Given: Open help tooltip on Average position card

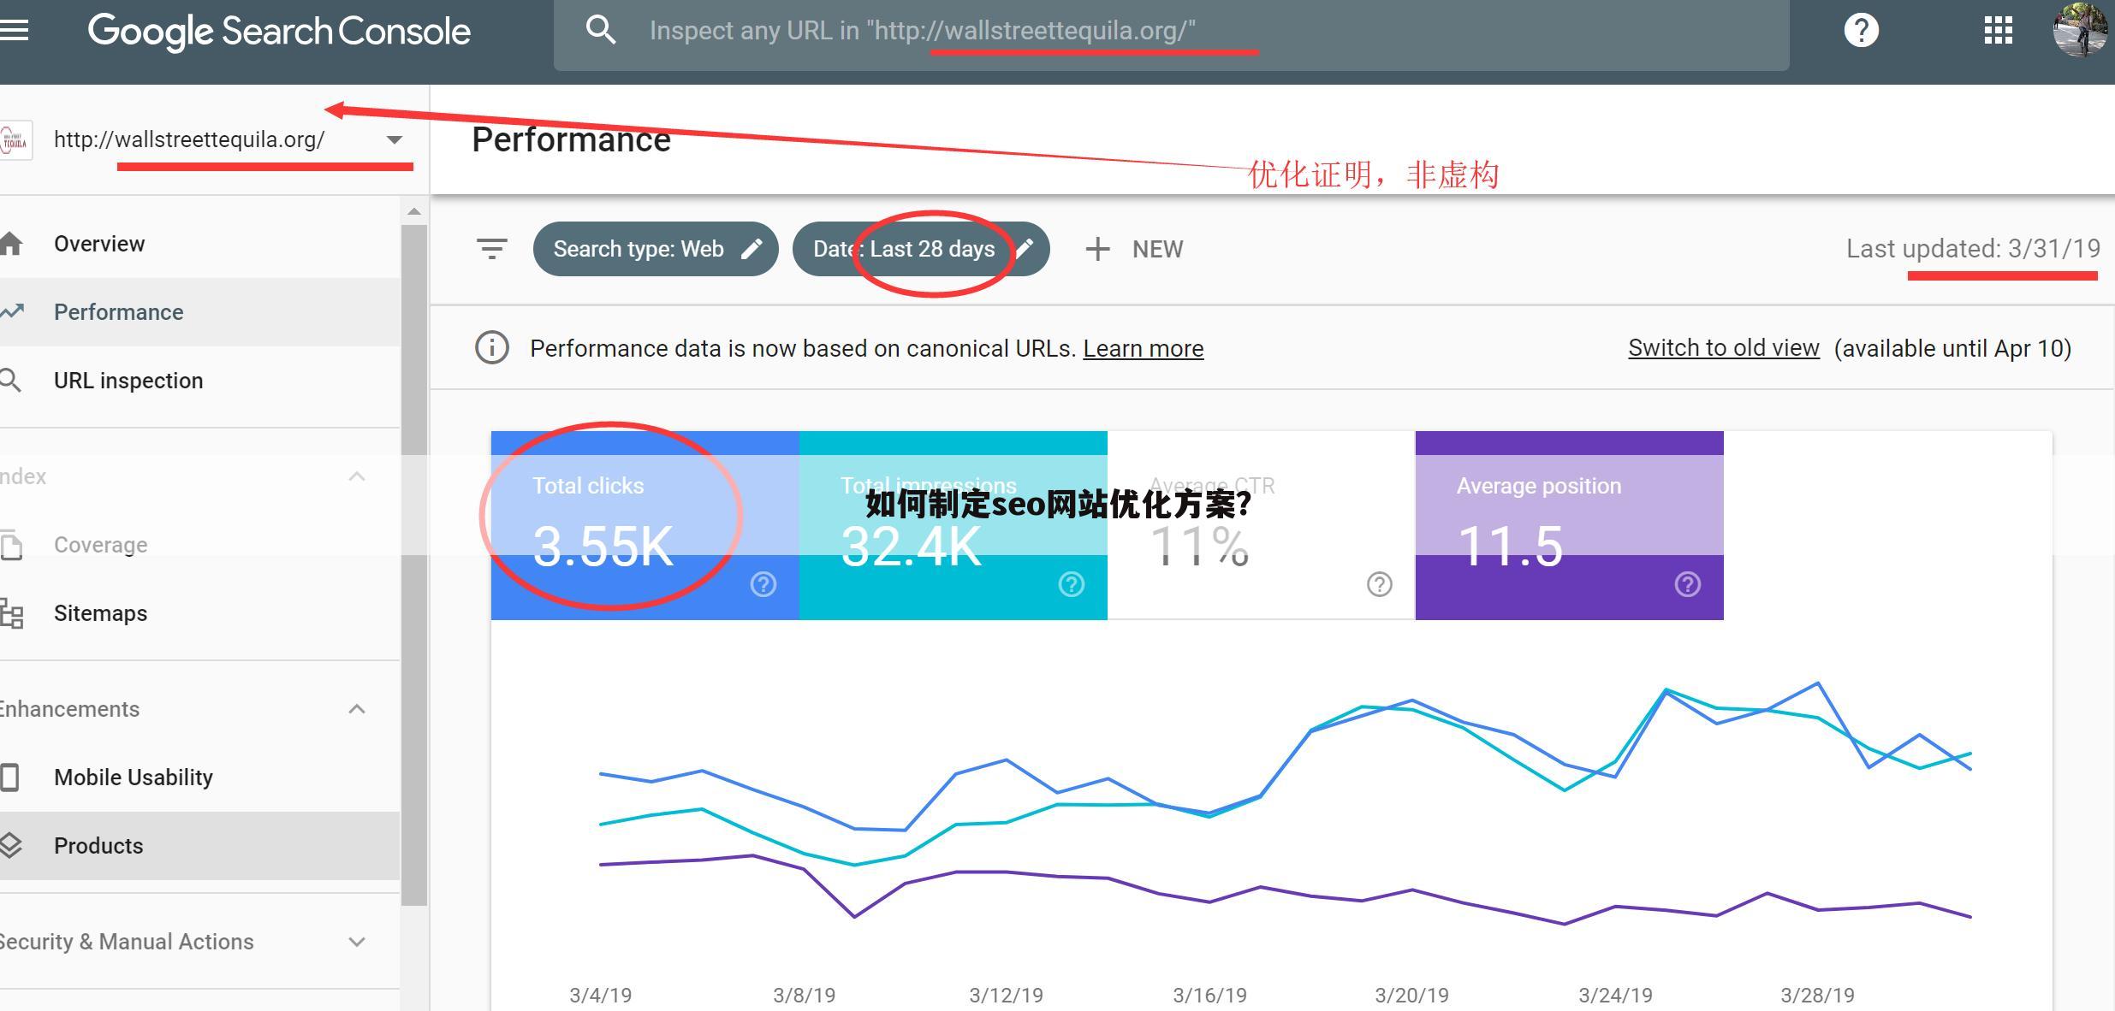Looking at the screenshot, I should click(x=1688, y=584).
